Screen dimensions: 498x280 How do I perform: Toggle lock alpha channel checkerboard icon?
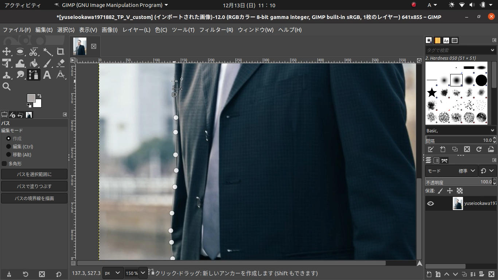click(460, 191)
